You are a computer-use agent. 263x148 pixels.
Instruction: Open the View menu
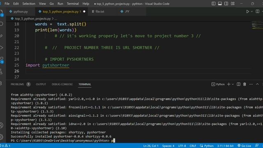coord(42,4)
